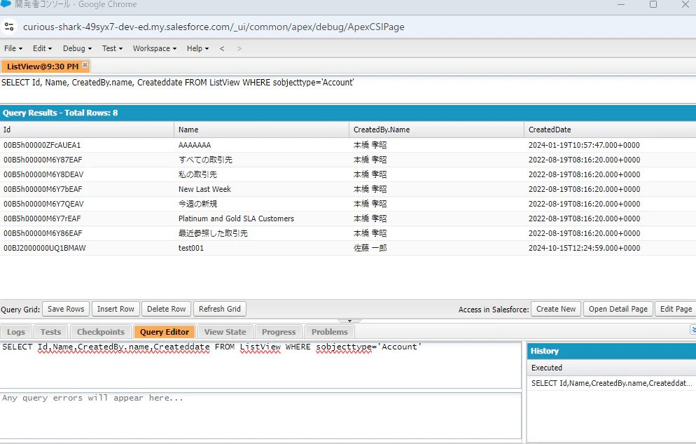Image resolution: width=696 pixels, height=444 pixels.
Task: Open the Edit menu
Action: tap(42, 48)
